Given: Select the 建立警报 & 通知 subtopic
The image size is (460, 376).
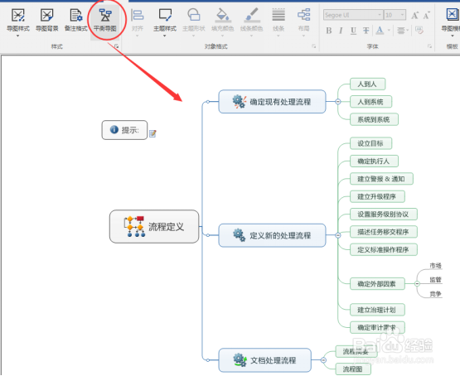Looking at the screenshot, I should (x=381, y=179).
